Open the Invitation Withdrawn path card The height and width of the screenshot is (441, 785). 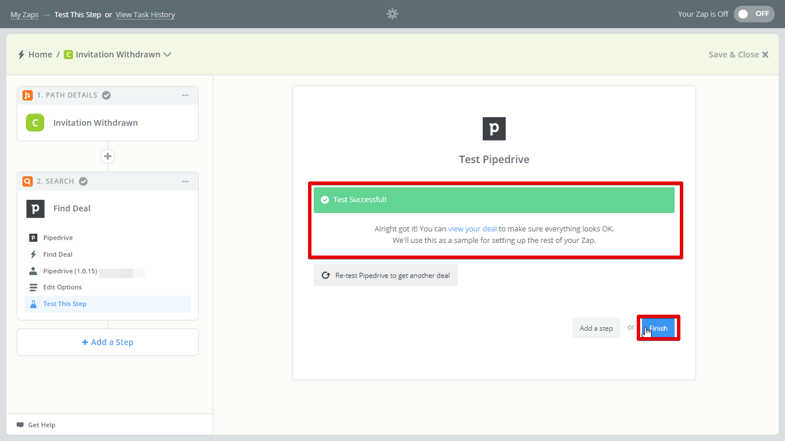[x=107, y=123]
